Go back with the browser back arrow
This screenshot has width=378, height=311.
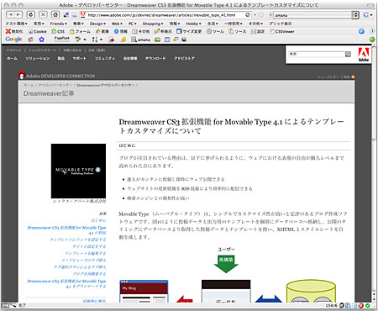(10, 14)
